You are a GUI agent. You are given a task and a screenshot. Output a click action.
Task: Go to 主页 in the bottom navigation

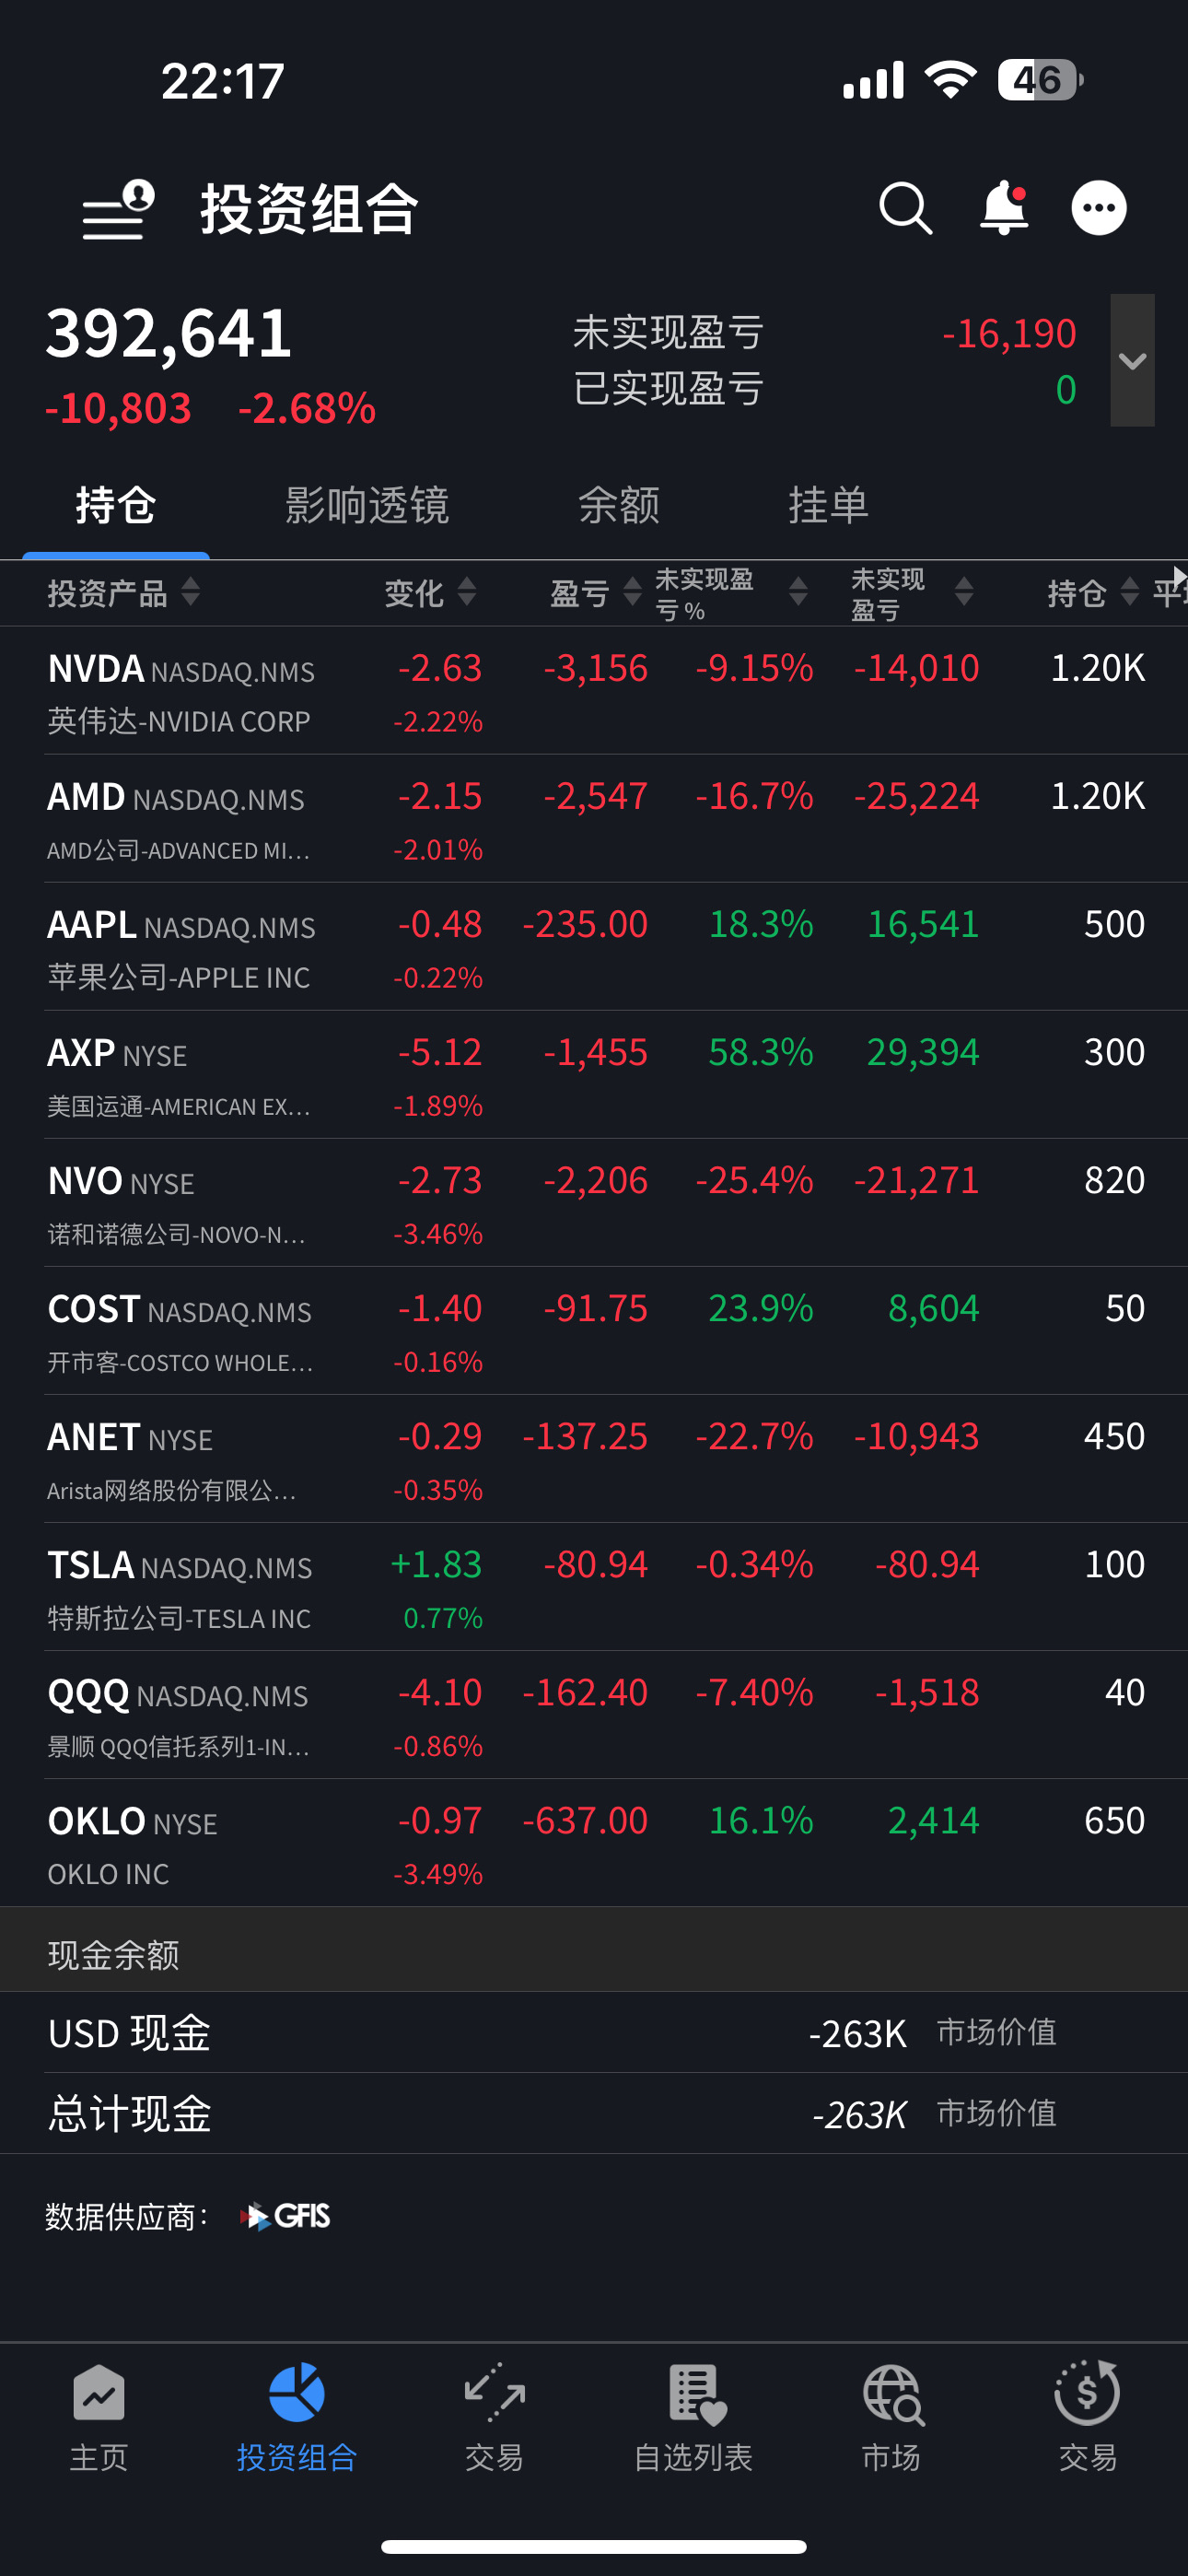99,2416
